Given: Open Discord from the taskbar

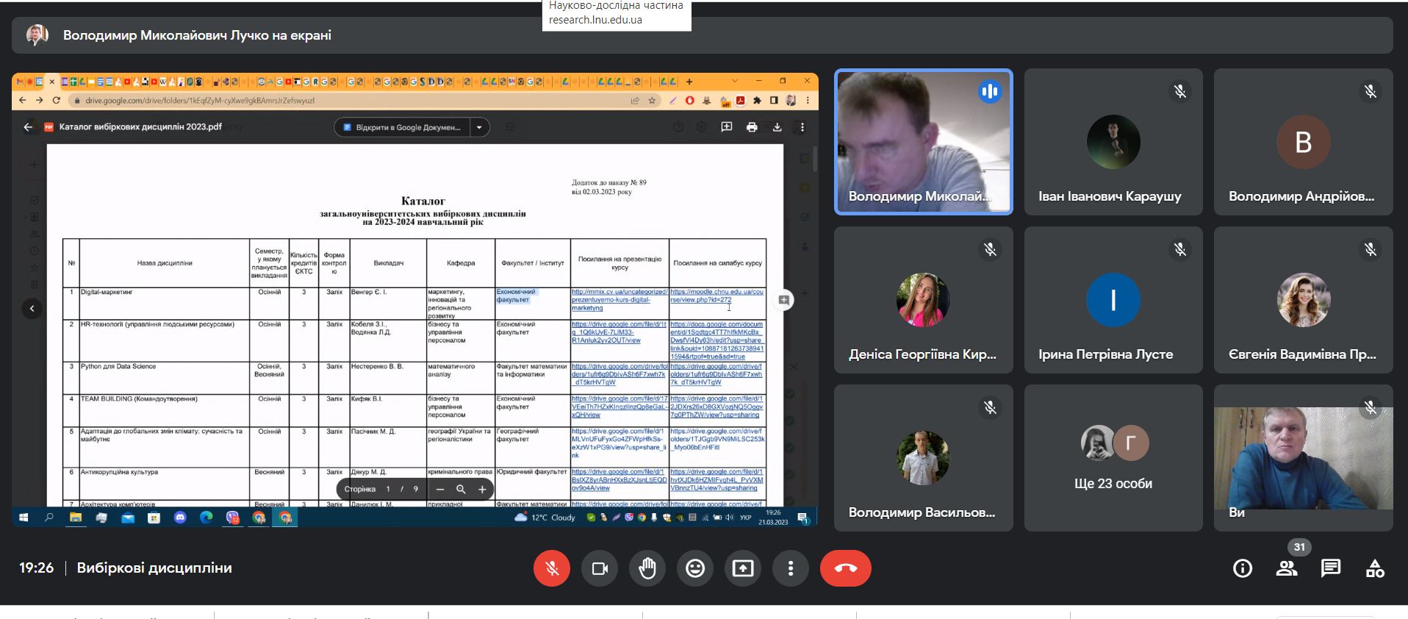Looking at the screenshot, I should [180, 518].
